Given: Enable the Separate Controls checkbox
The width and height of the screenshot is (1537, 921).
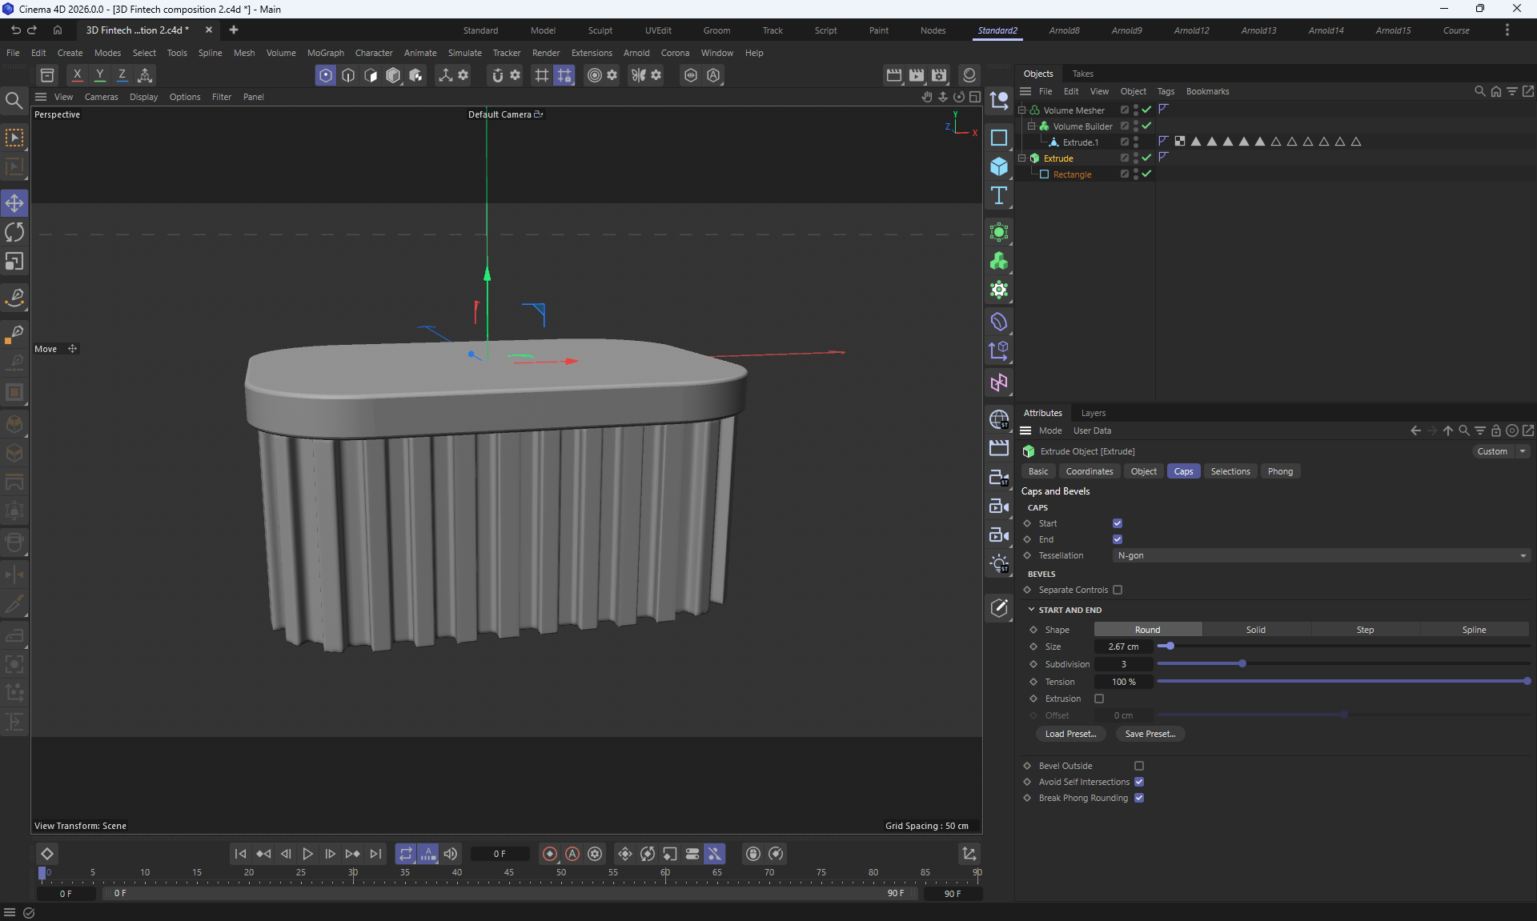Looking at the screenshot, I should coord(1118,590).
